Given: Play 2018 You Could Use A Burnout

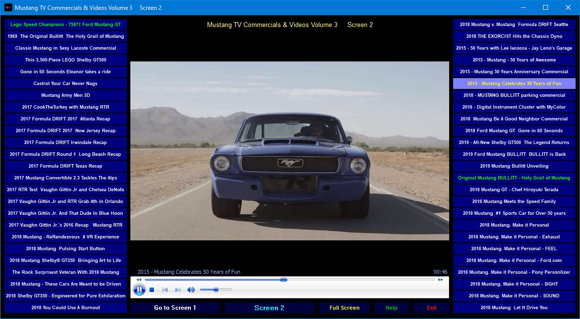Looking at the screenshot, I should pyautogui.click(x=65, y=308).
